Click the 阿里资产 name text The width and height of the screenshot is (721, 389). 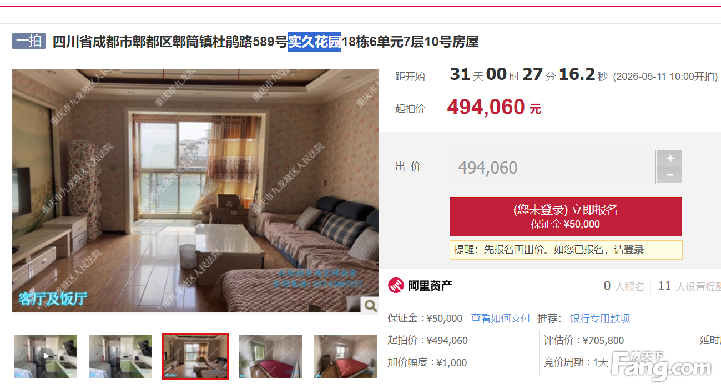tap(430, 286)
